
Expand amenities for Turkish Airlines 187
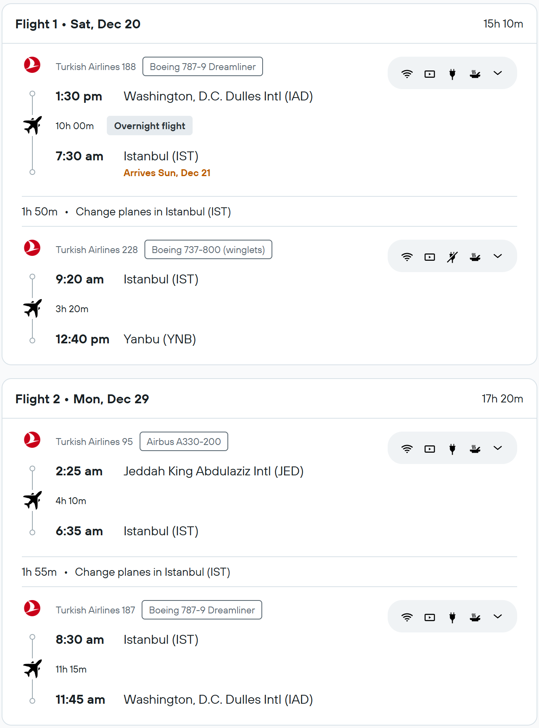498,617
